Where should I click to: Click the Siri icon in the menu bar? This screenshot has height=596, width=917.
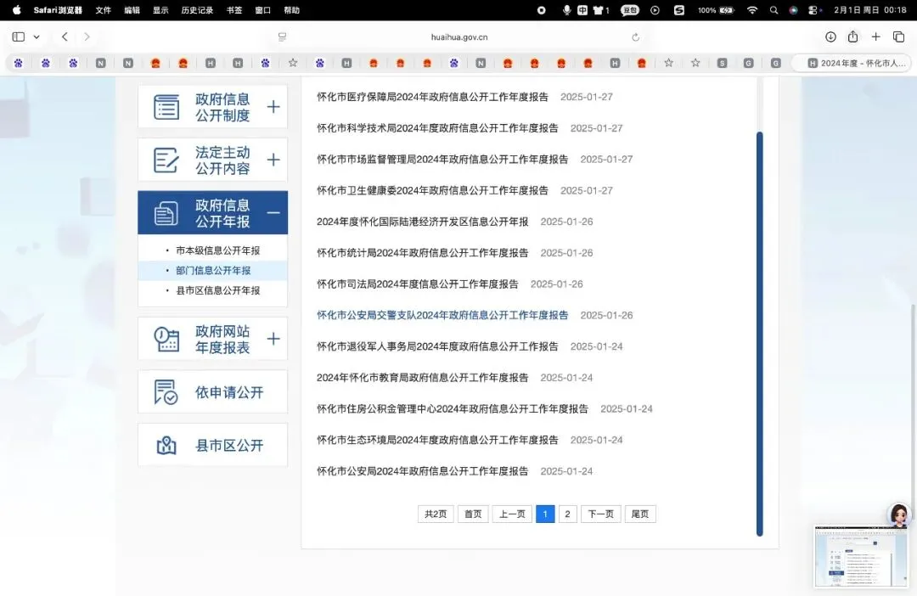point(793,10)
